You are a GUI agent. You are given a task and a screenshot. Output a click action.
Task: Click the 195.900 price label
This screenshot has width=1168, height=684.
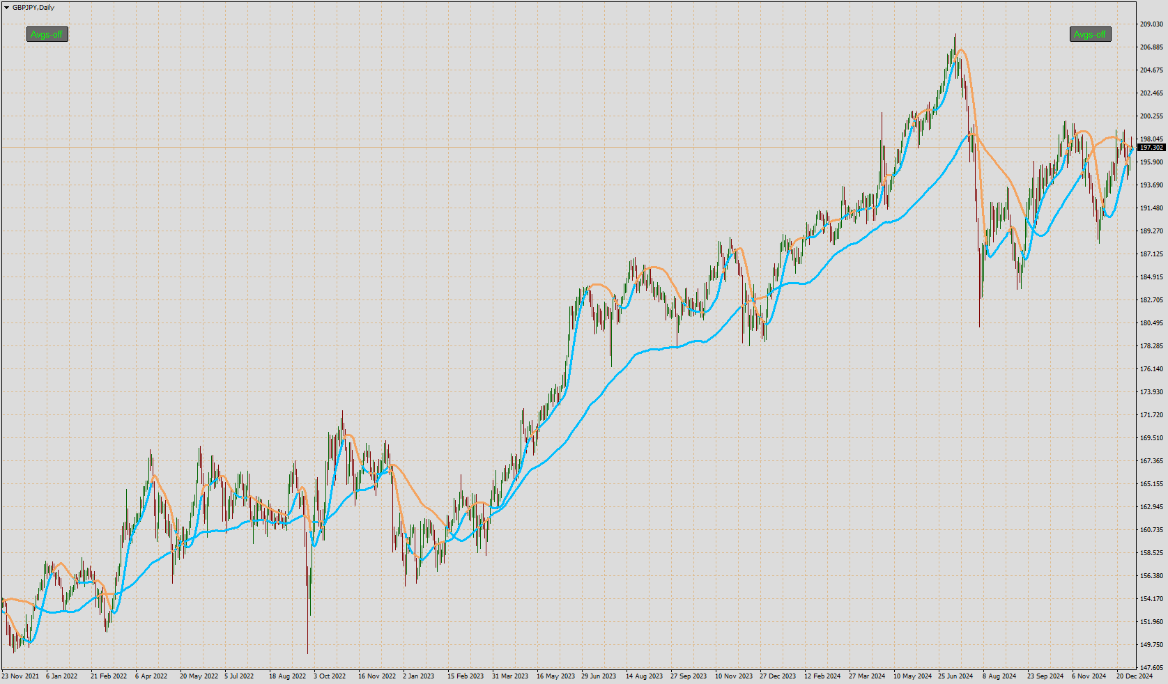coord(1151,162)
